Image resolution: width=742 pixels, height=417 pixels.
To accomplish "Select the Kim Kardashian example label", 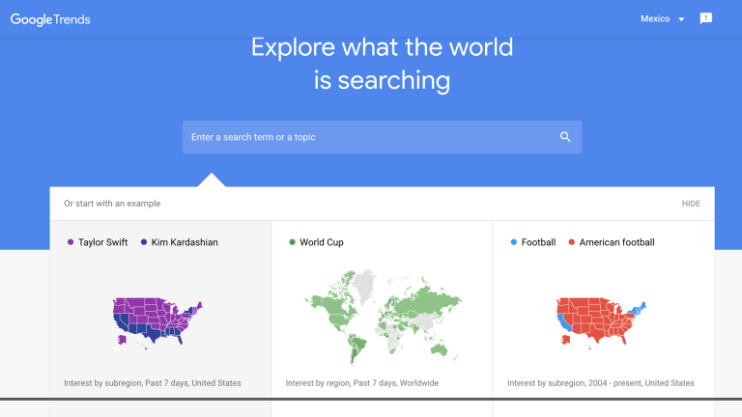I will (x=185, y=242).
